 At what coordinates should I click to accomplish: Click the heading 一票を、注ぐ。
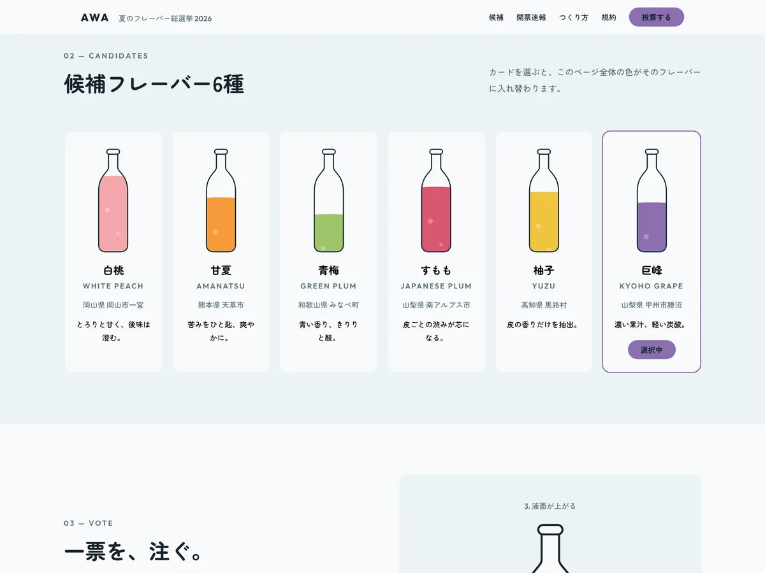pos(133,552)
